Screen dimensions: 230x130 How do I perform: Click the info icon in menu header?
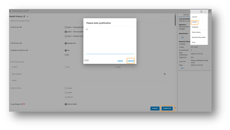point(201,12)
